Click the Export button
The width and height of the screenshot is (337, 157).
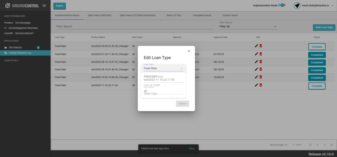[59, 6]
